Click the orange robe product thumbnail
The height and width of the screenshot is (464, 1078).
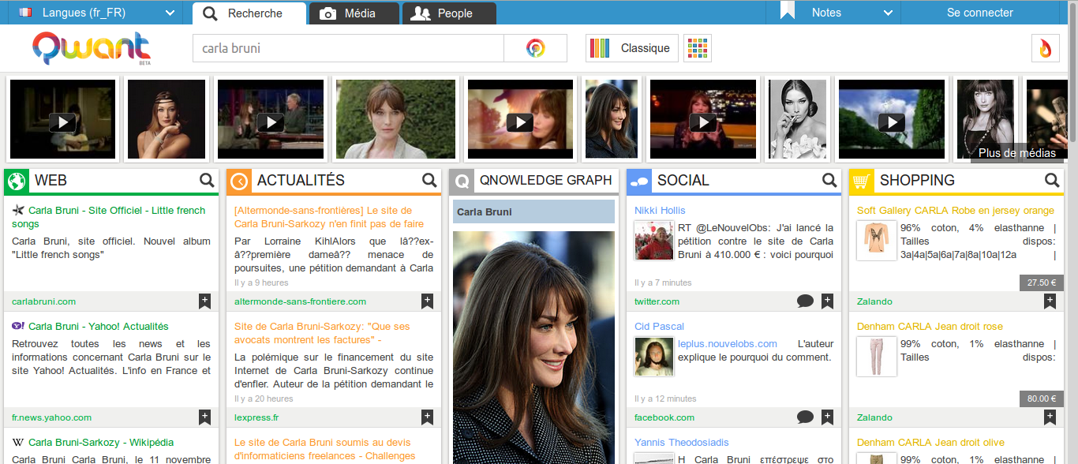(x=877, y=241)
